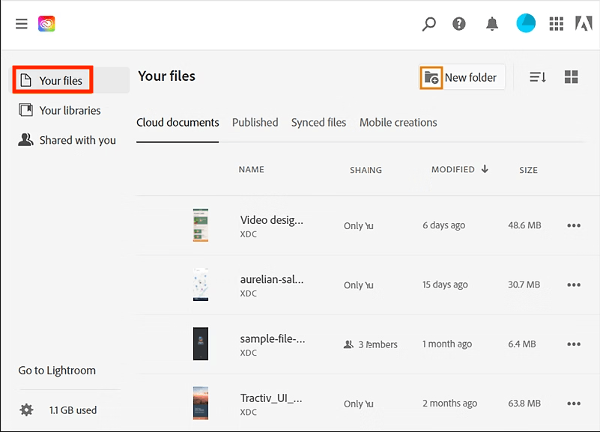Viewport: 600px width, 432px height.
Task: Click the Adobe logo icon
Action: pyautogui.click(x=584, y=24)
